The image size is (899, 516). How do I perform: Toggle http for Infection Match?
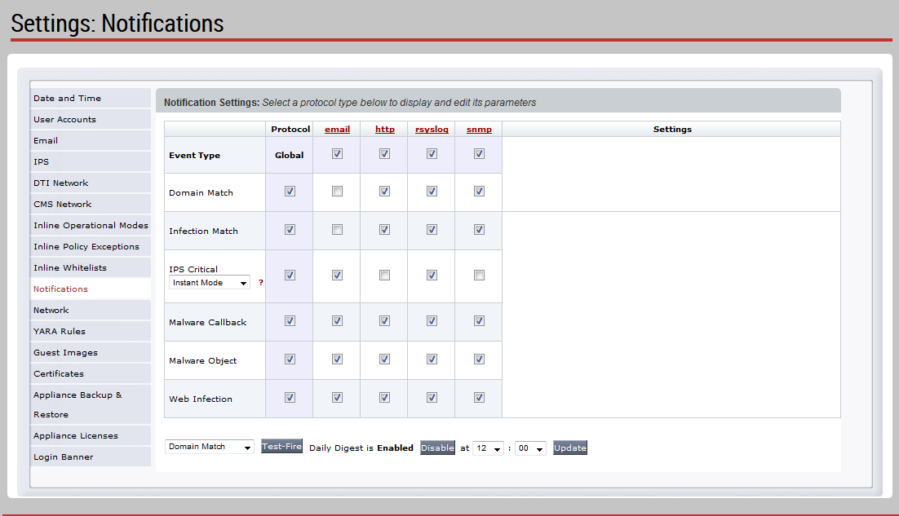[385, 230]
